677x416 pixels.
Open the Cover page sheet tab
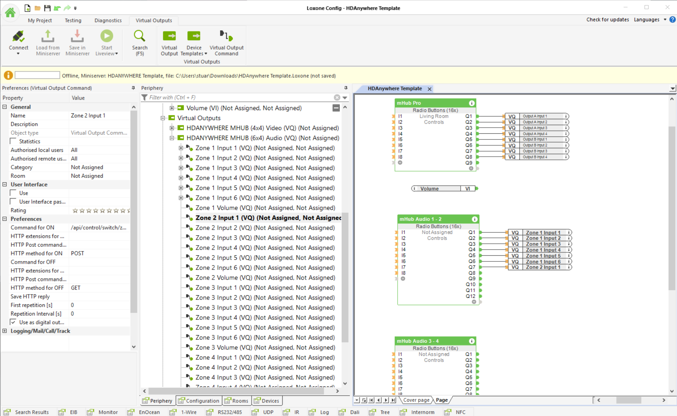[416, 400]
